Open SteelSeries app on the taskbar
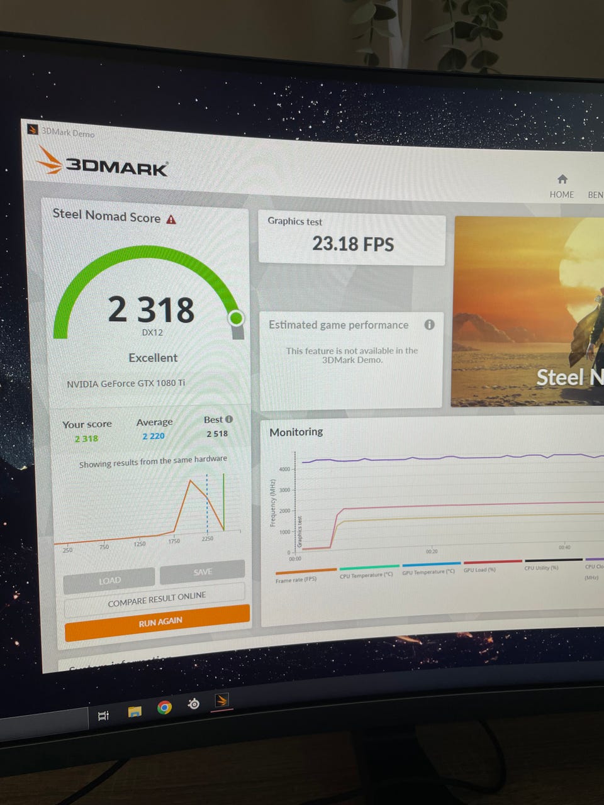604x805 pixels. (194, 704)
